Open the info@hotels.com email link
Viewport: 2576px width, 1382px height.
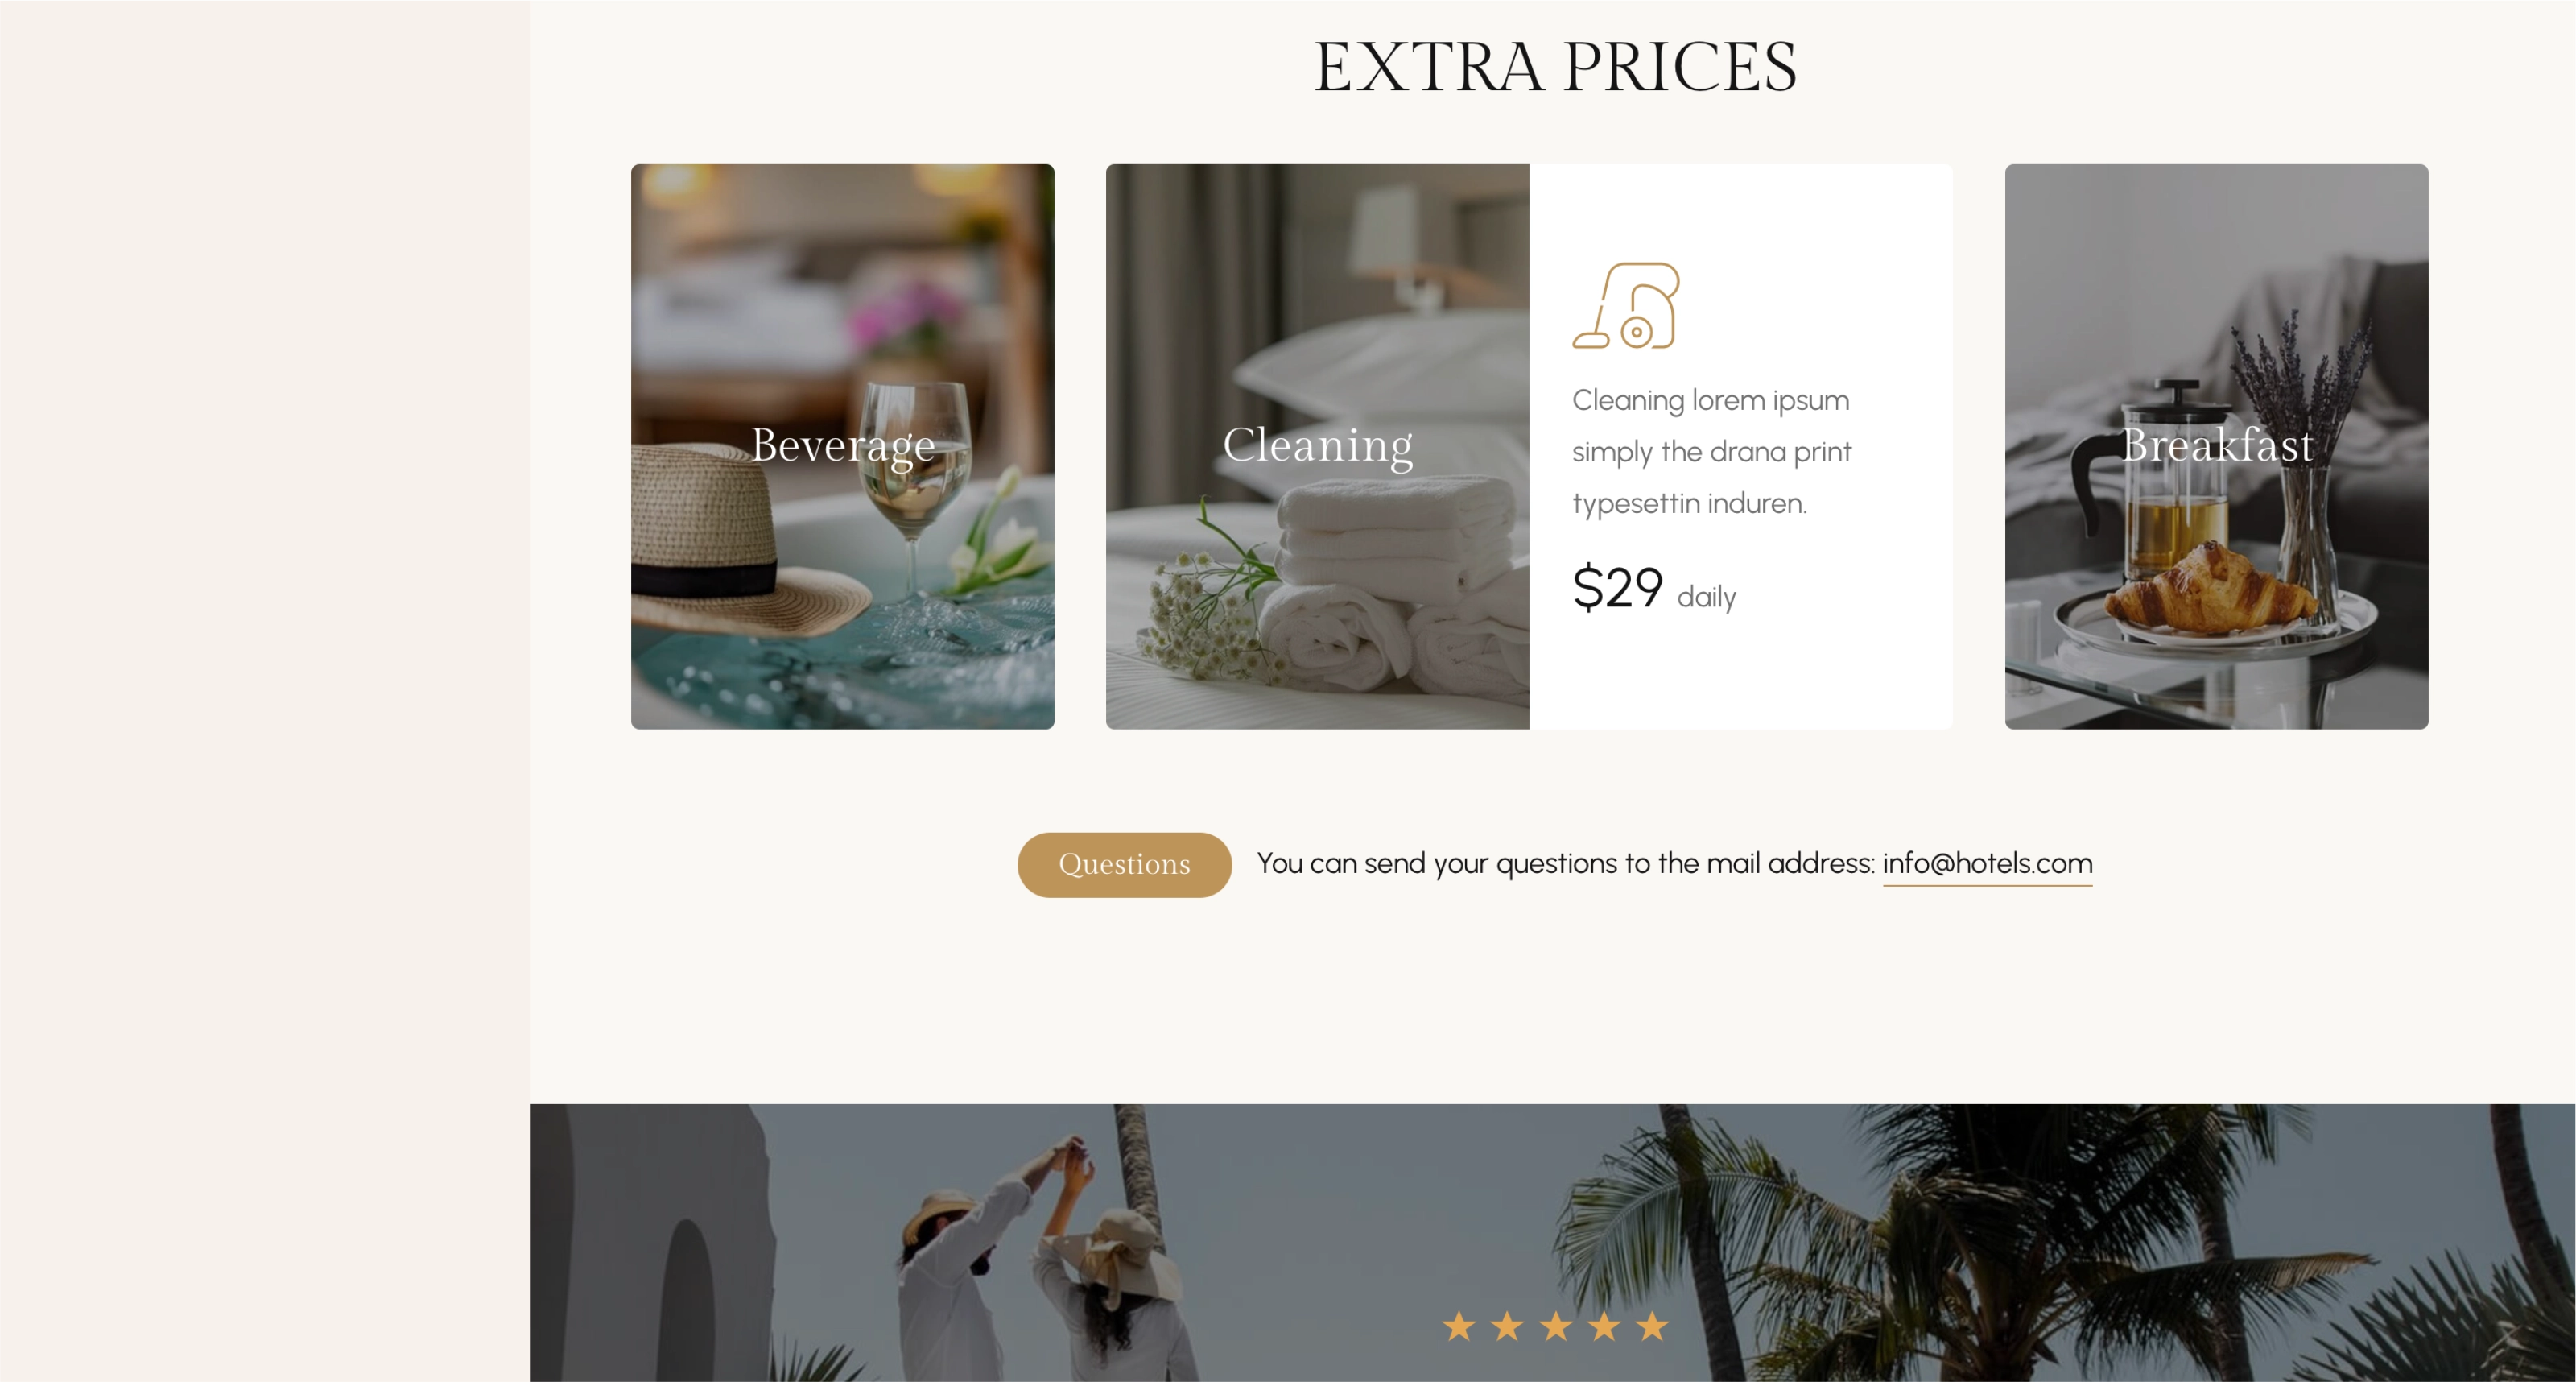[1987, 863]
